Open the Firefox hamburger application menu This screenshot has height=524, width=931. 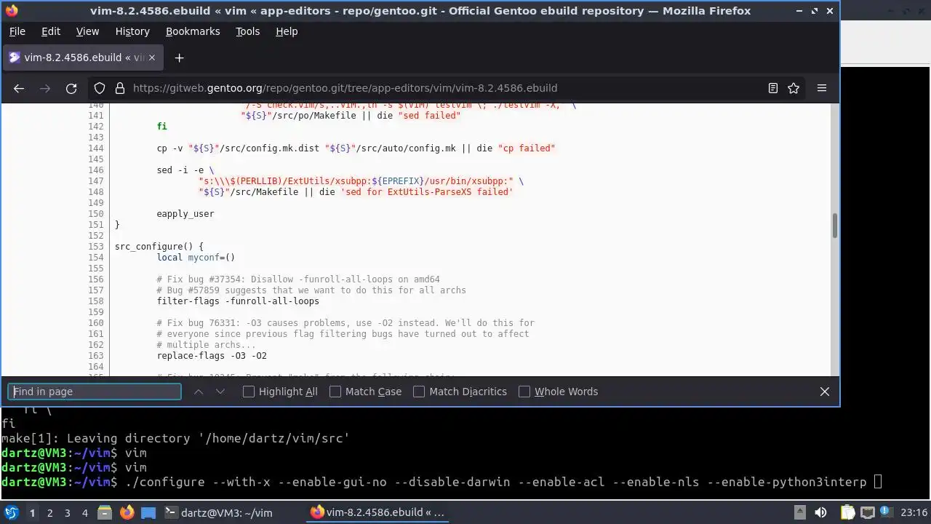pos(822,88)
